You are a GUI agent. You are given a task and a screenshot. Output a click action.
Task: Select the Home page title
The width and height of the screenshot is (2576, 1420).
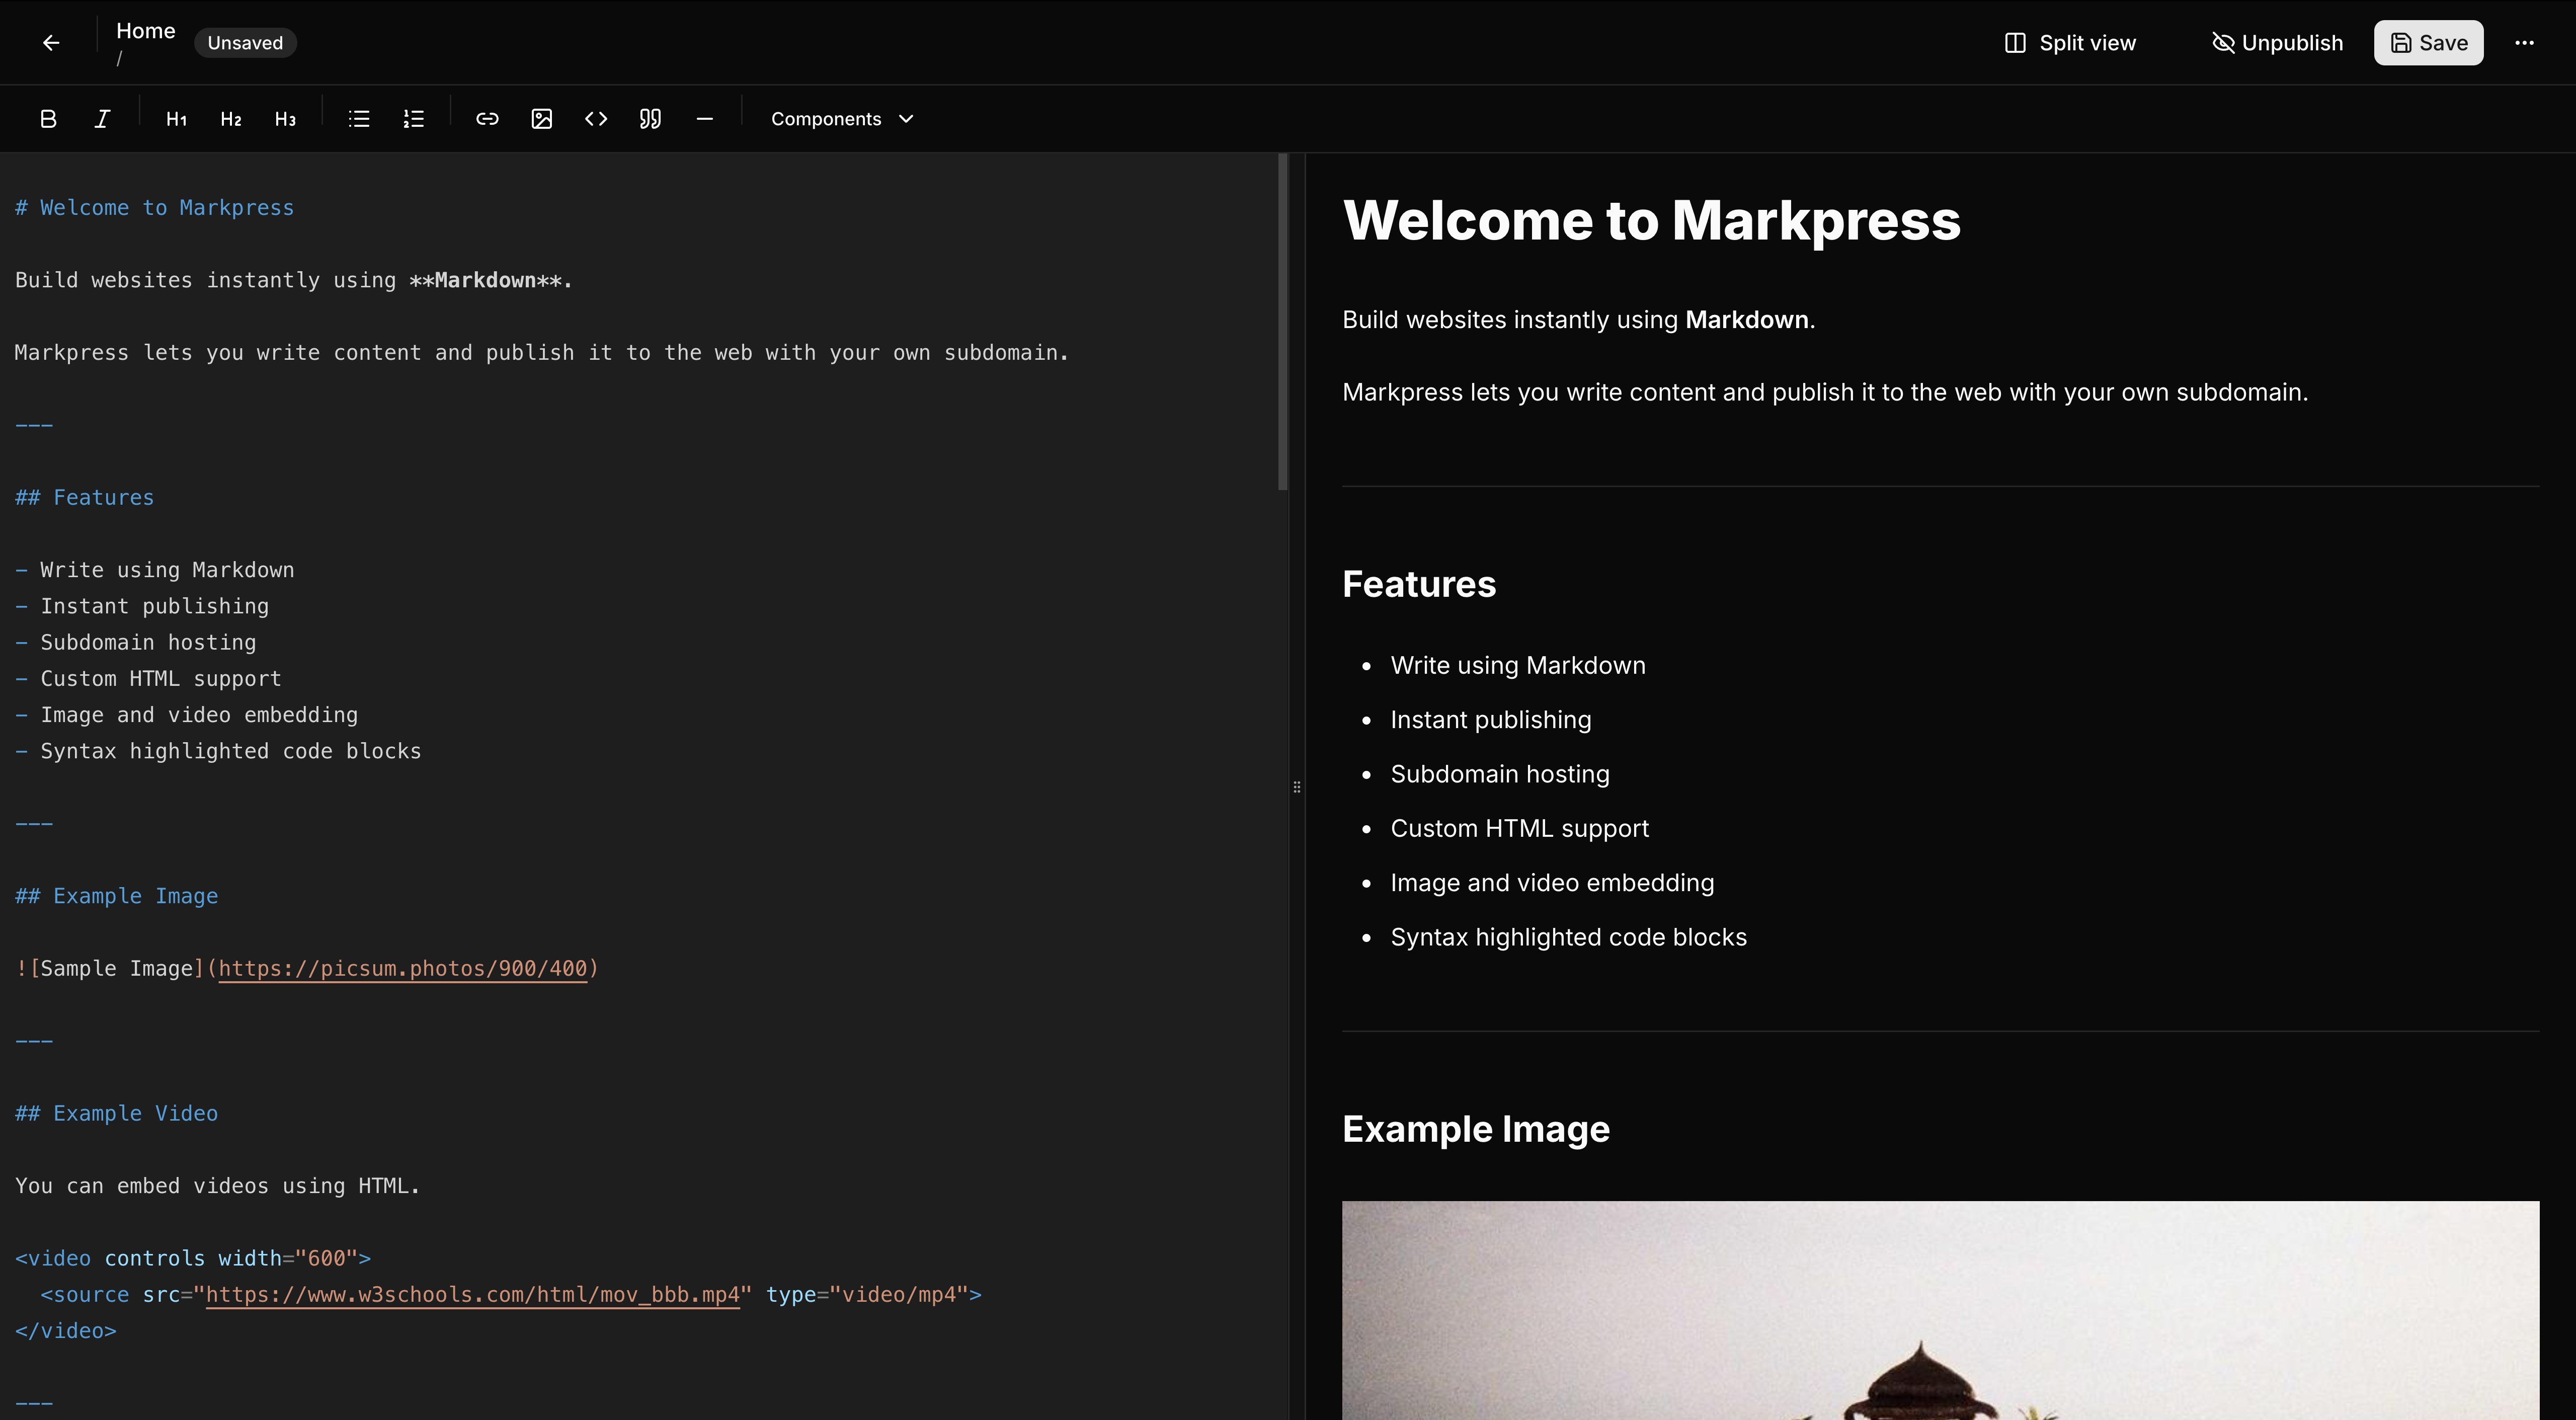tap(145, 30)
